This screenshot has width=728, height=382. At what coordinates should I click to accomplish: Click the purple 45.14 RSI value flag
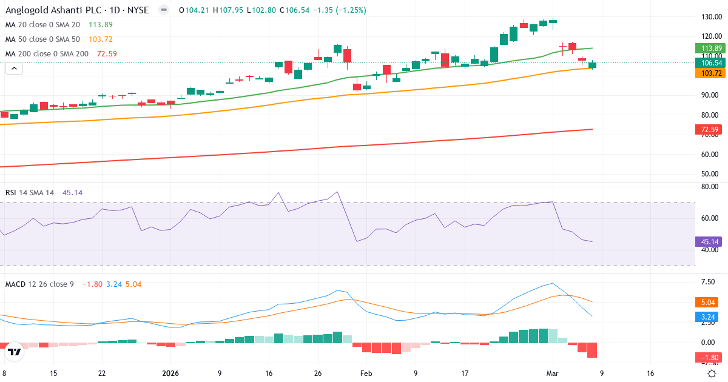pos(709,242)
